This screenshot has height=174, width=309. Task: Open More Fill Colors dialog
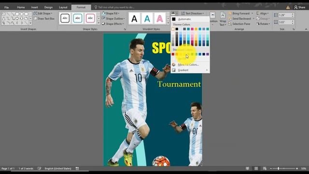(x=190, y=65)
